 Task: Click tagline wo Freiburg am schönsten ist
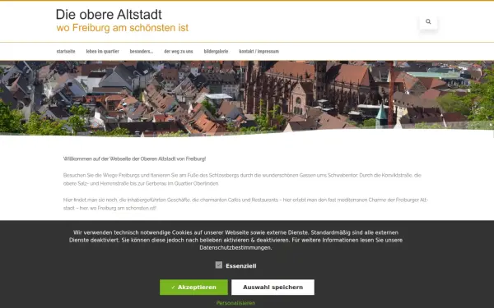(x=122, y=28)
